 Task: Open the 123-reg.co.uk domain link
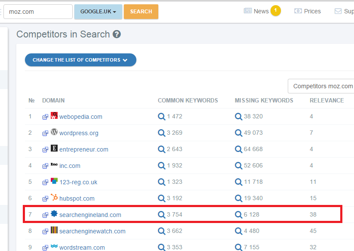tap(78, 182)
